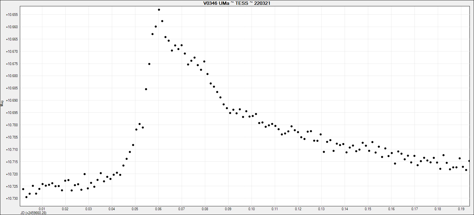Select the 0.15 x-axis tick label
This screenshot has width=474, height=215.
(368, 209)
